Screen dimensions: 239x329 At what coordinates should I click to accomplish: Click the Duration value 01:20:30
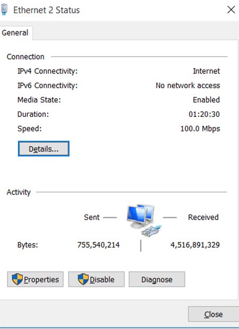coord(204,114)
